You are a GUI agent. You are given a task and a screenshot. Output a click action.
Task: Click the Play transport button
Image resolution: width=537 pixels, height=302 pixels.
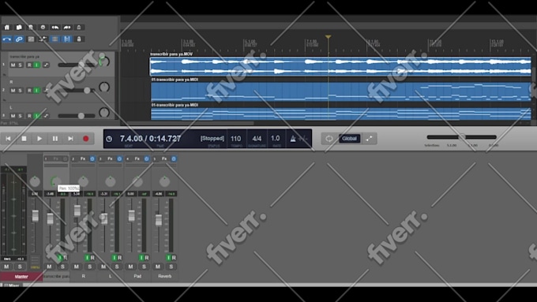(x=39, y=139)
